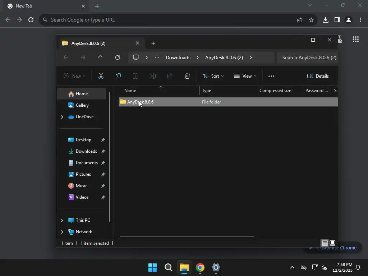Click Downloads in the address breadcrumb
This screenshot has height=276, width=368.
178,57
